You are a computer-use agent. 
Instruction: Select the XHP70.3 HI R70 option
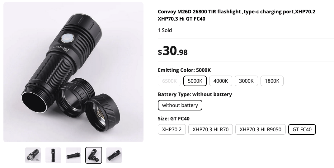tap(210, 129)
